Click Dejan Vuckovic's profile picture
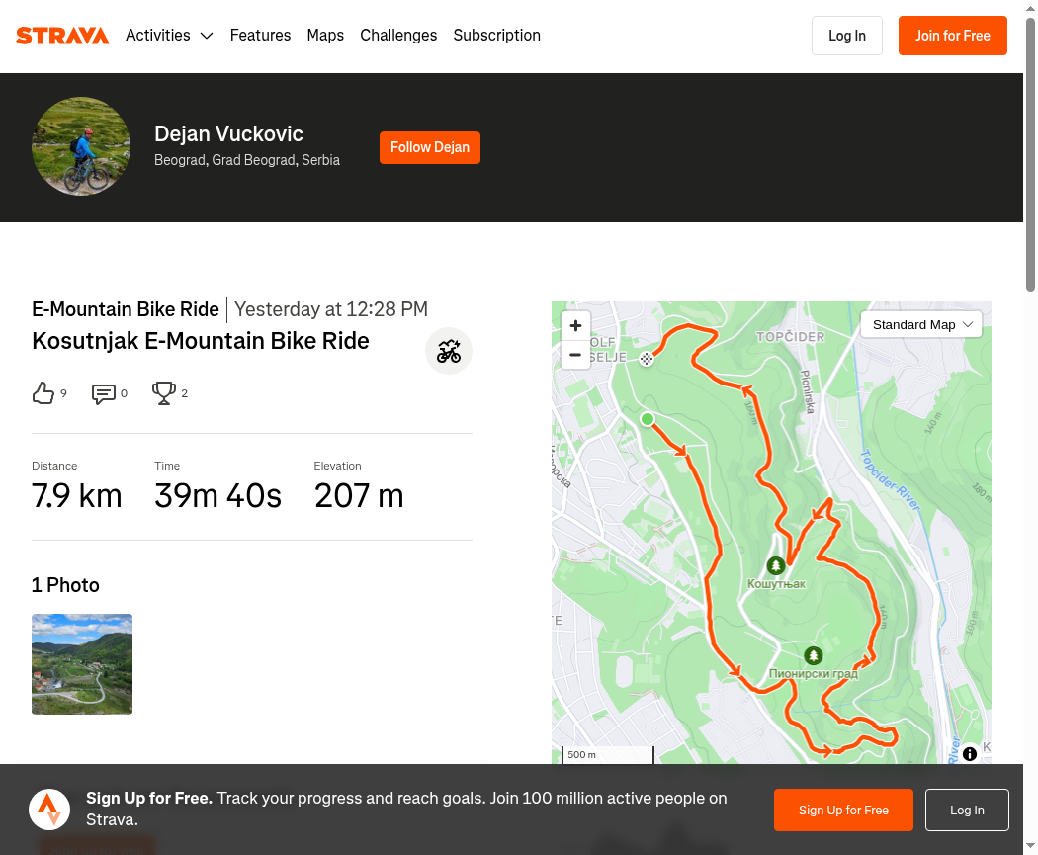This screenshot has height=855, width=1038. point(81,146)
